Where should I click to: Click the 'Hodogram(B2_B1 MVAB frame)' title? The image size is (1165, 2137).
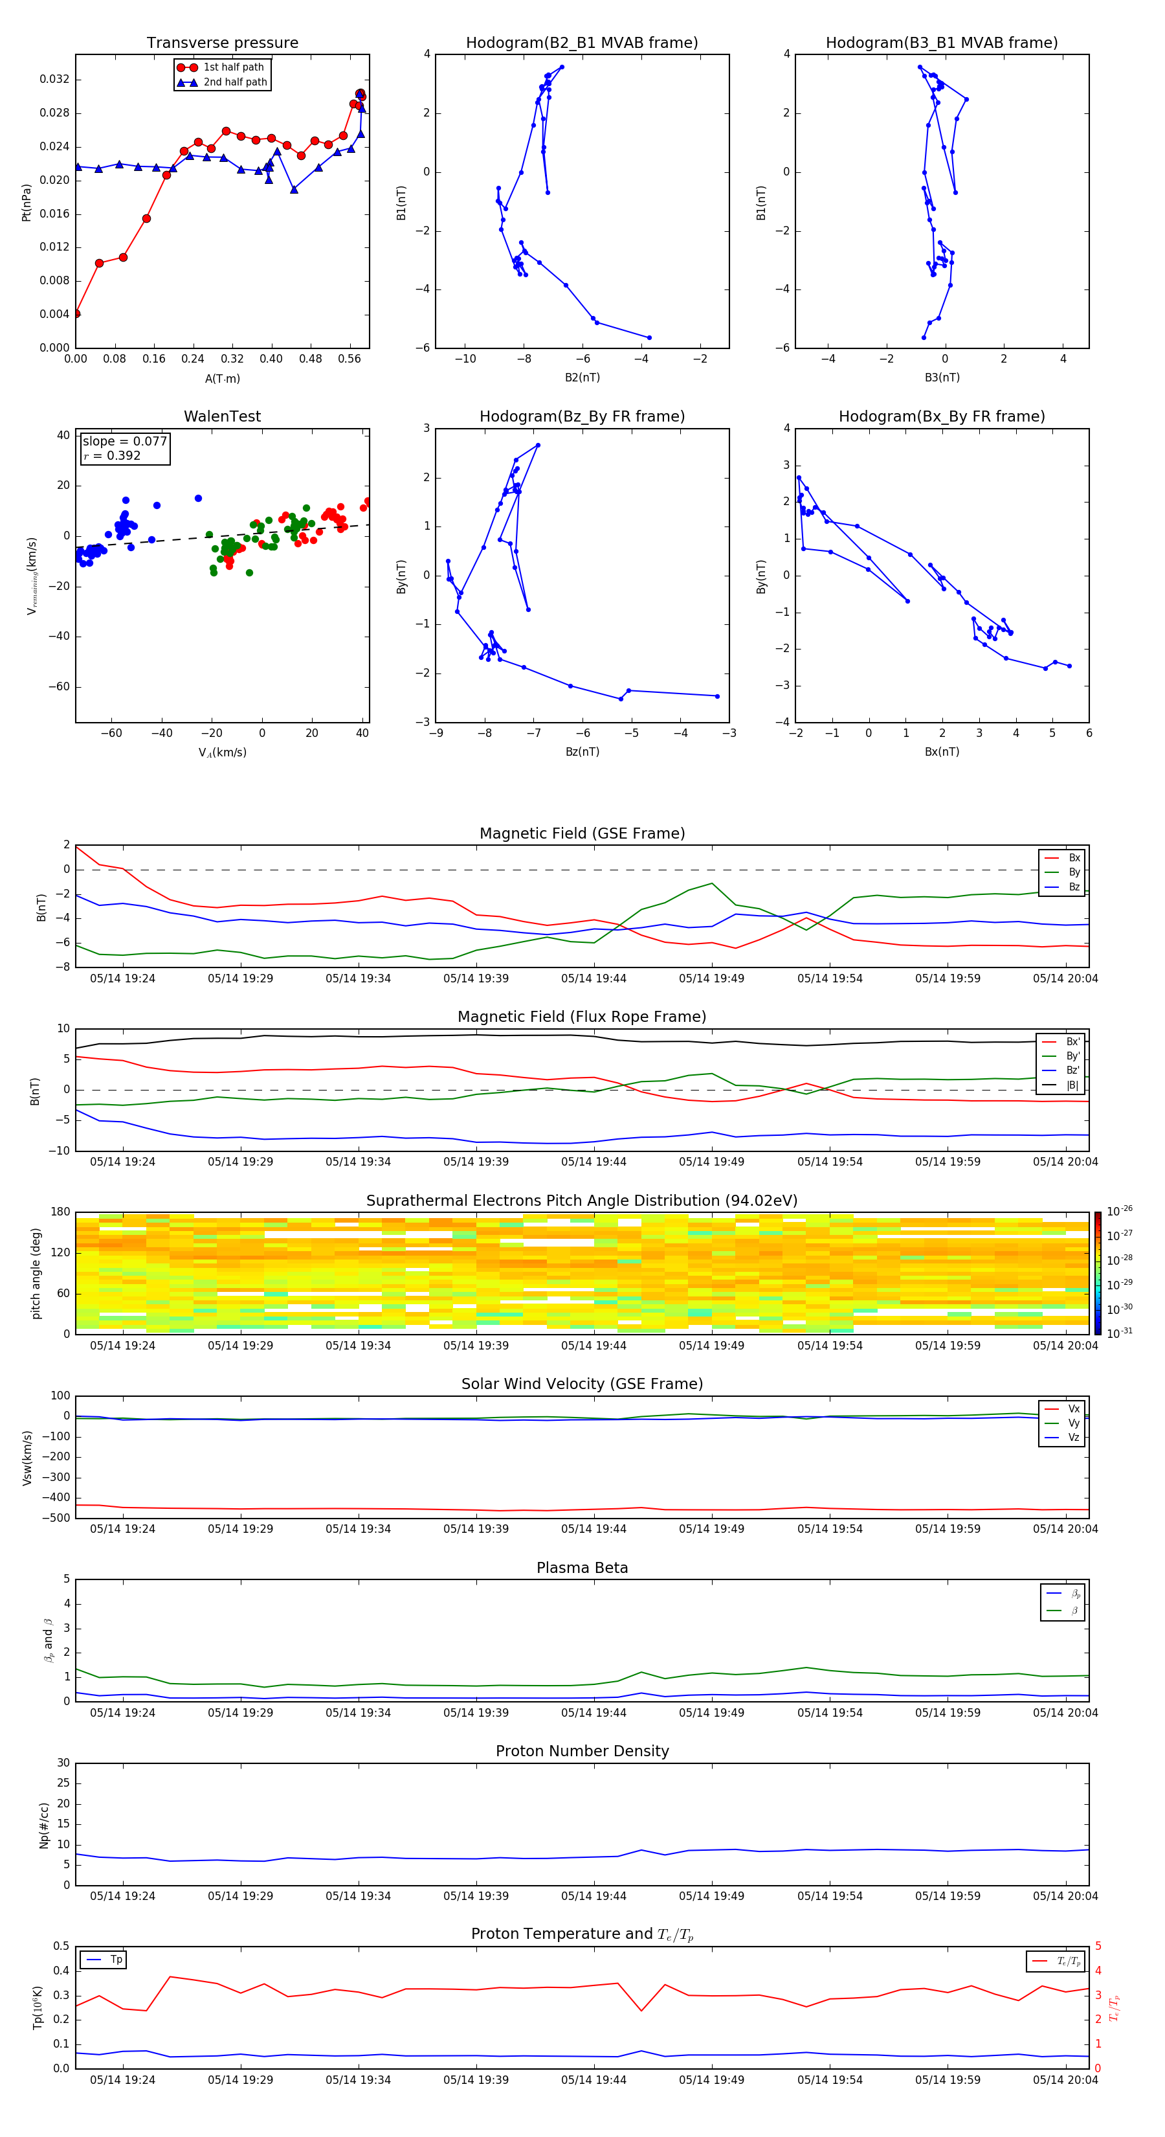pos(582,43)
